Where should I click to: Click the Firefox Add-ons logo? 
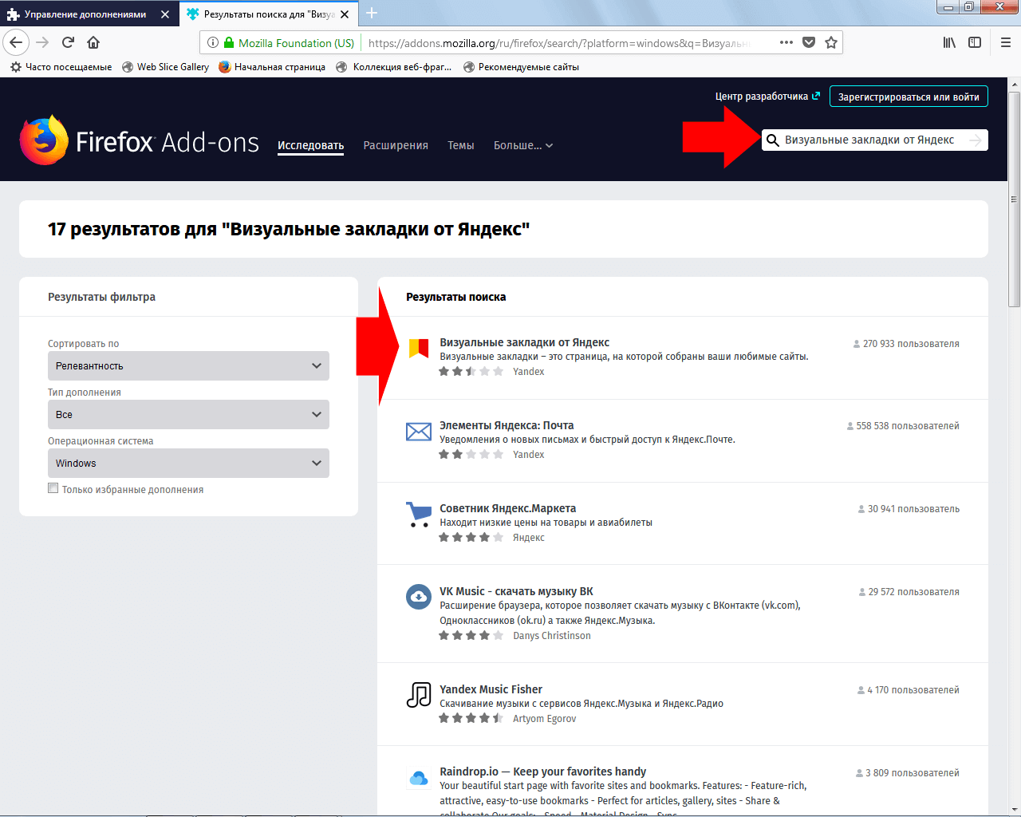point(140,141)
